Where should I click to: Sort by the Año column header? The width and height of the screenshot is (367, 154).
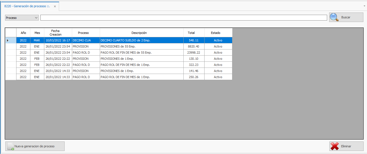(x=23, y=33)
